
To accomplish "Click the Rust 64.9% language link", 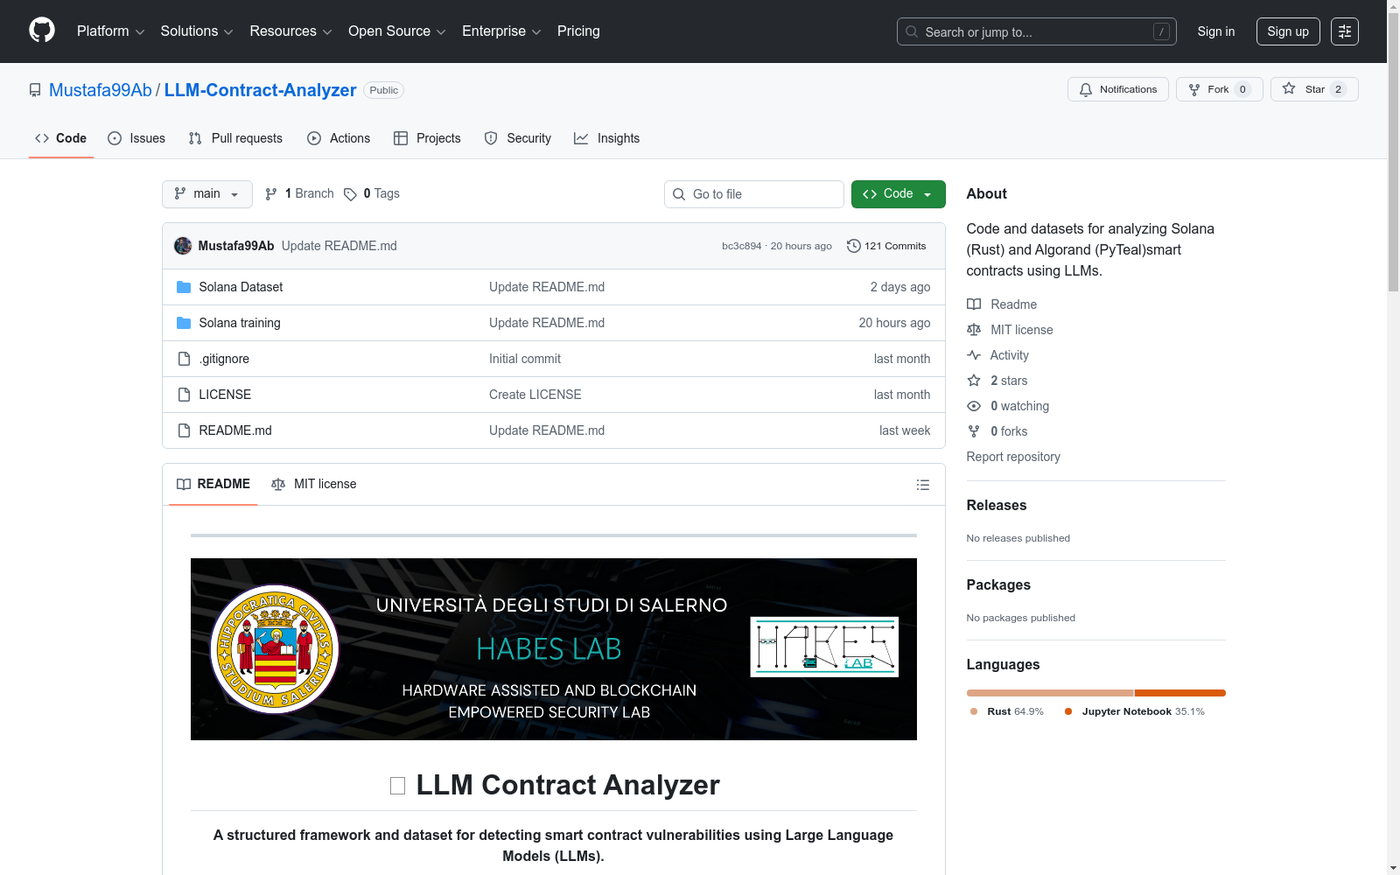I will click(1007, 711).
